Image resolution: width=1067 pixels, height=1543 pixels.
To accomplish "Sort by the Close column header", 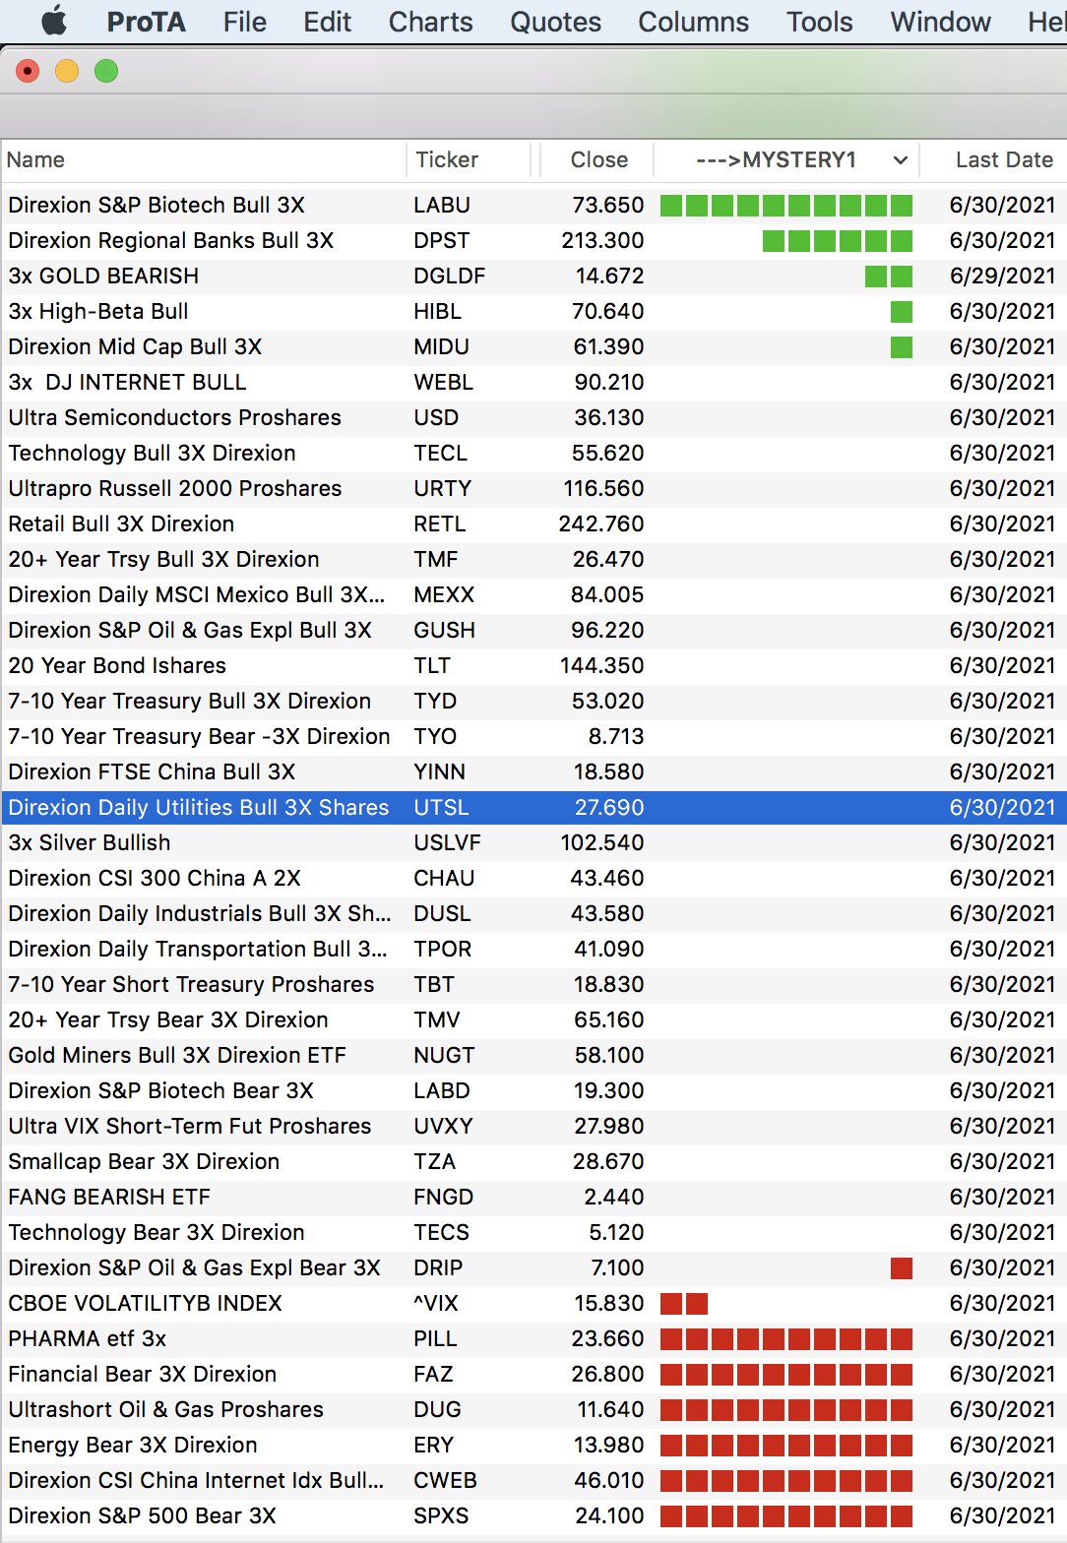I will 598,159.
